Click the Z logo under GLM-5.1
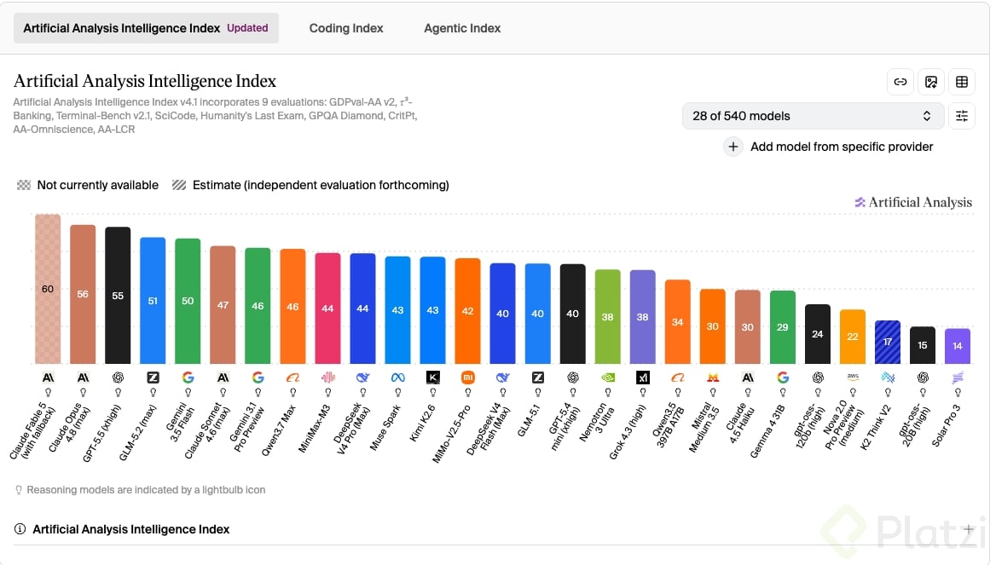The width and height of the screenshot is (996, 565). click(537, 377)
